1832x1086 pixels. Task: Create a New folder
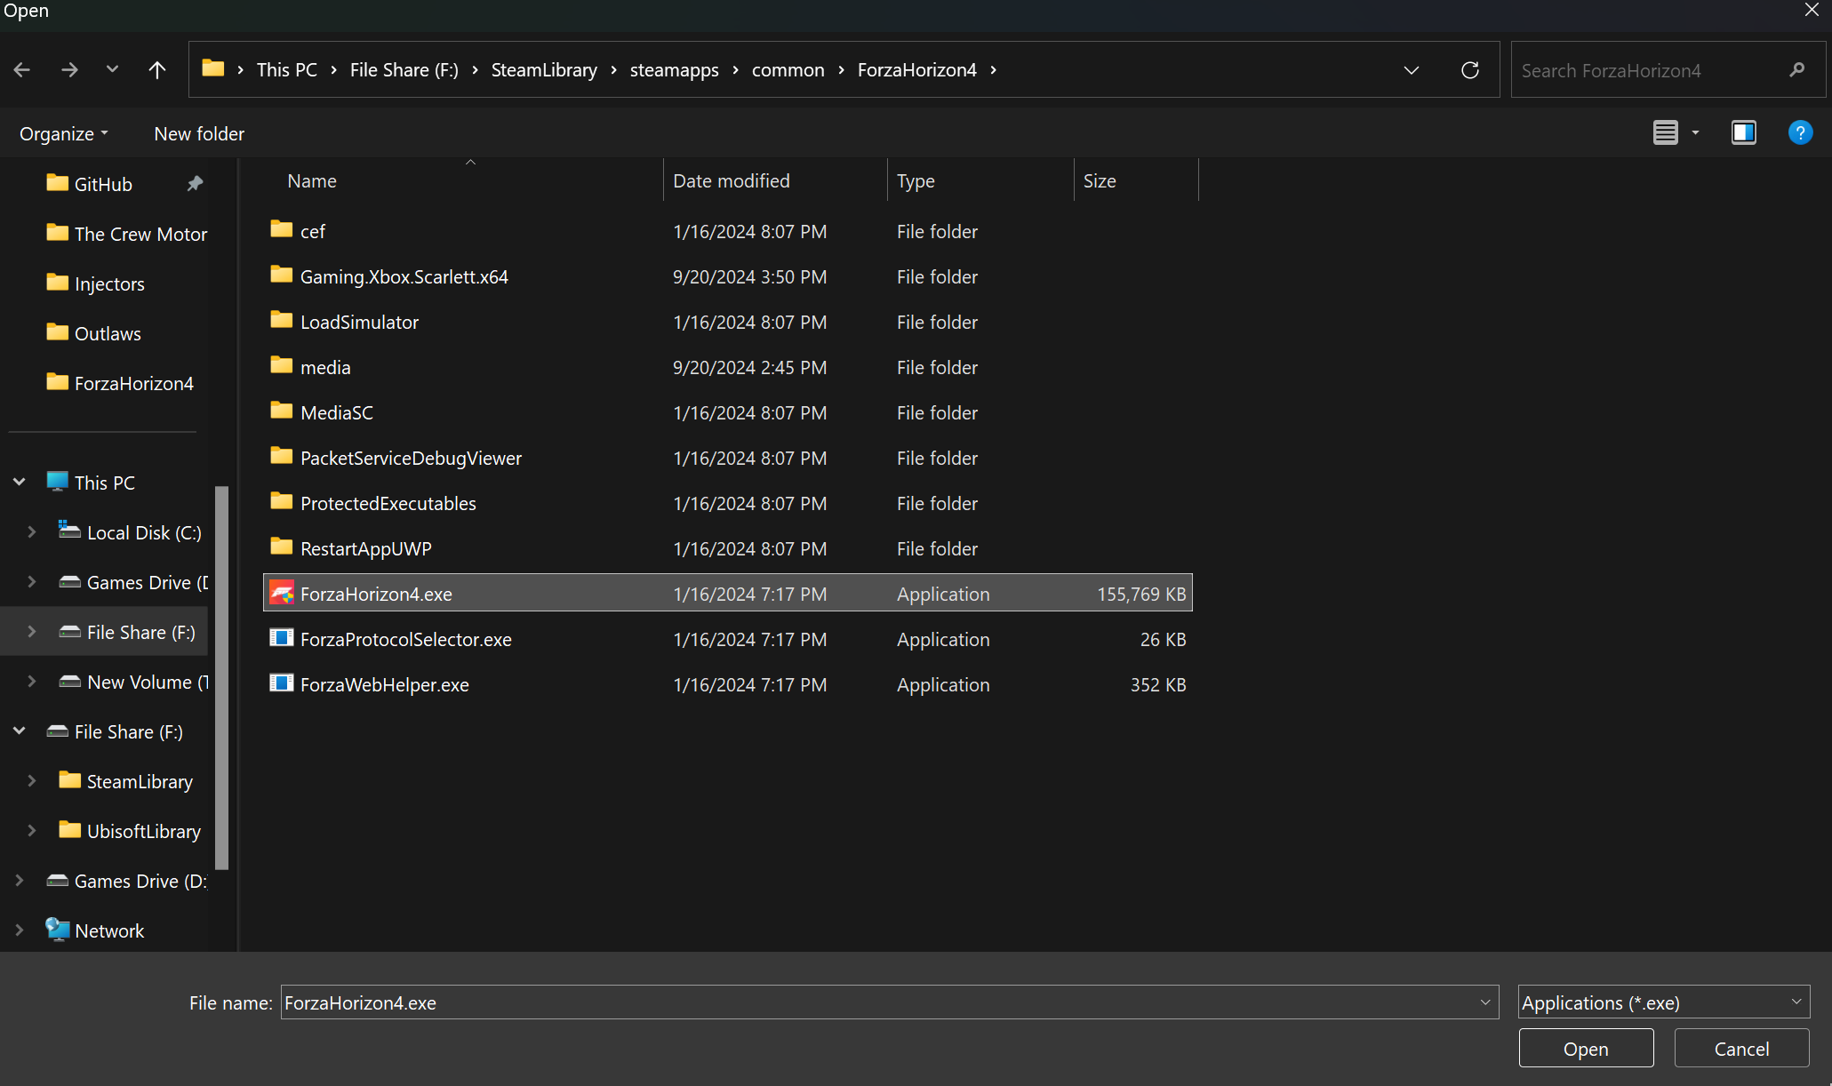point(199,133)
